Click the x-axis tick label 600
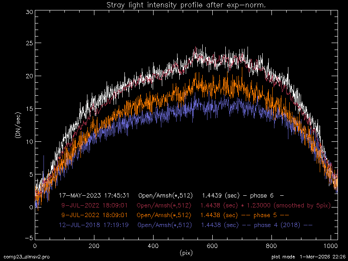The height and width of the screenshot is (261, 348). click(212, 246)
